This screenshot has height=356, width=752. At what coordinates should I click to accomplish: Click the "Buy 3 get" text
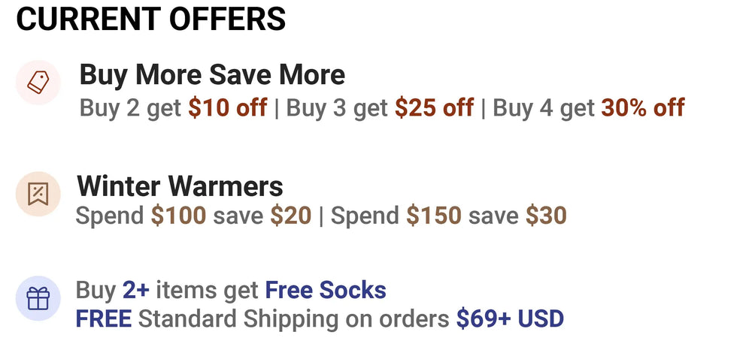pyautogui.click(x=337, y=108)
